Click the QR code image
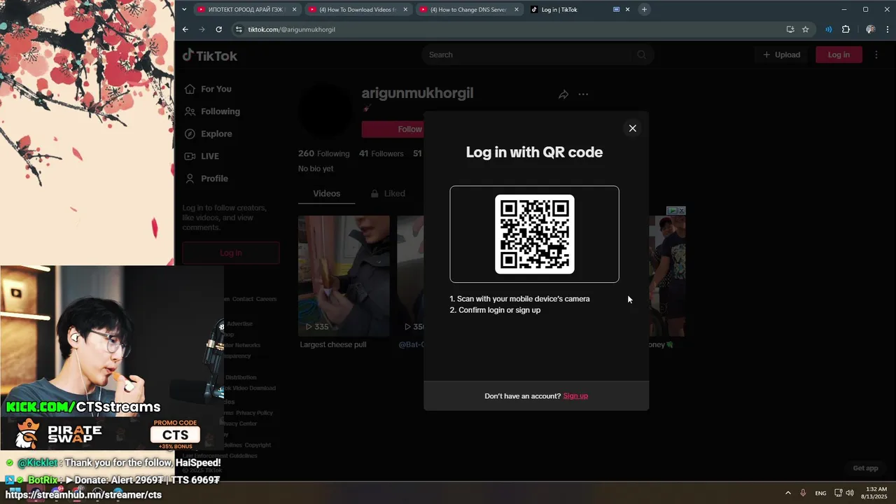The height and width of the screenshot is (504, 896). point(535,234)
